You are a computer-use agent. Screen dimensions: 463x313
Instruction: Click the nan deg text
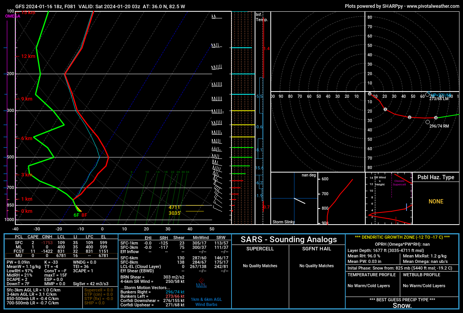pos(309,175)
